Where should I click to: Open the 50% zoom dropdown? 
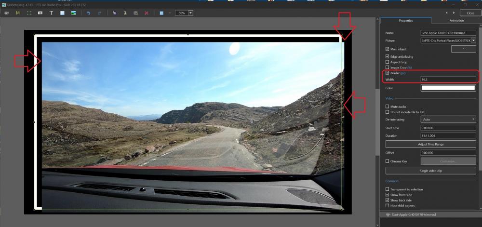point(190,13)
